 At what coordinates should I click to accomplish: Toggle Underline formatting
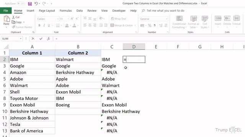point(49,25)
